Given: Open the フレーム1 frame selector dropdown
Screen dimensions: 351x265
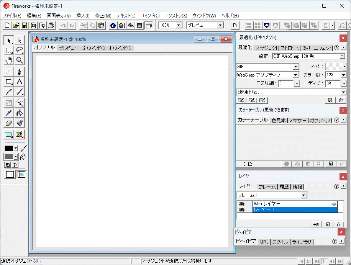Looking at the screenshot, I should pos(304,195).
